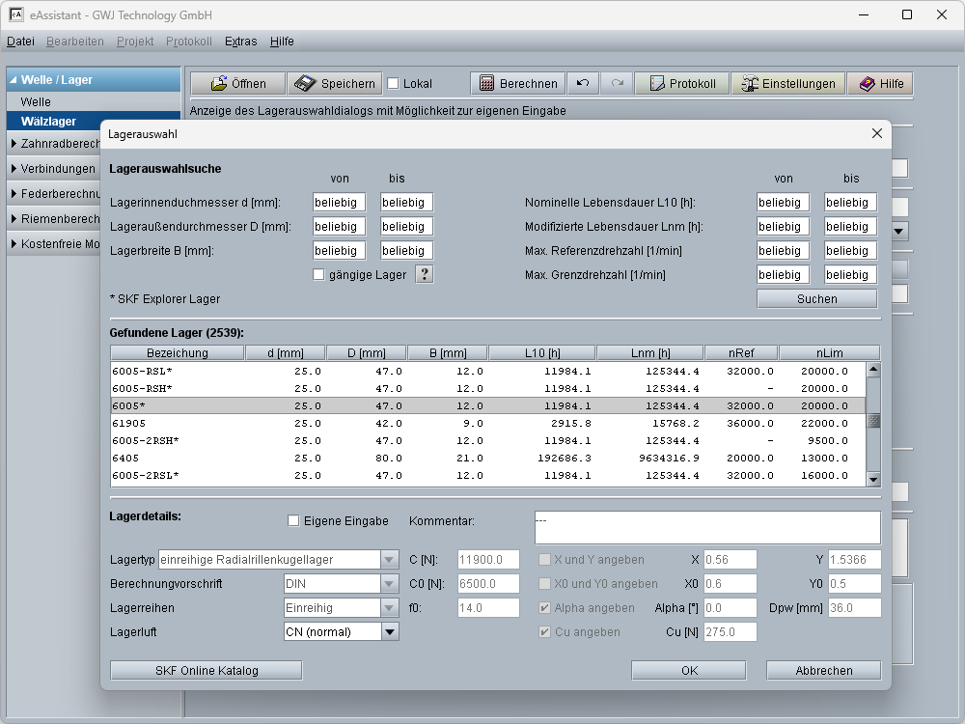
Task: Tick the Eigene Eingabe checkbox
Action: click(x=293, y=521)
